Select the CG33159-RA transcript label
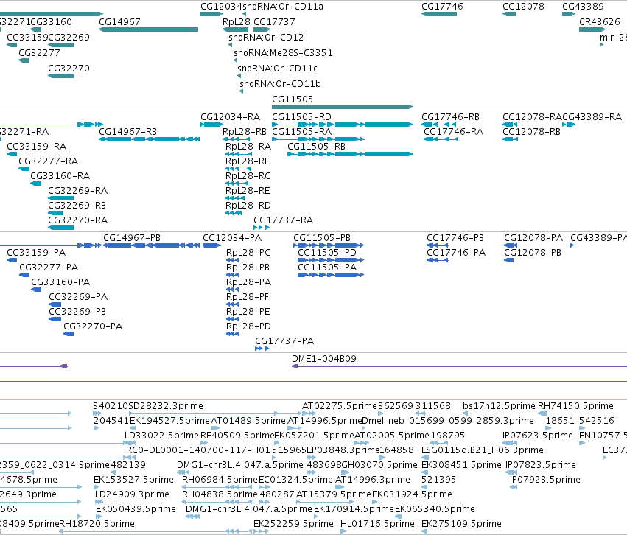The image size is (627, 535). pos(37,147)
